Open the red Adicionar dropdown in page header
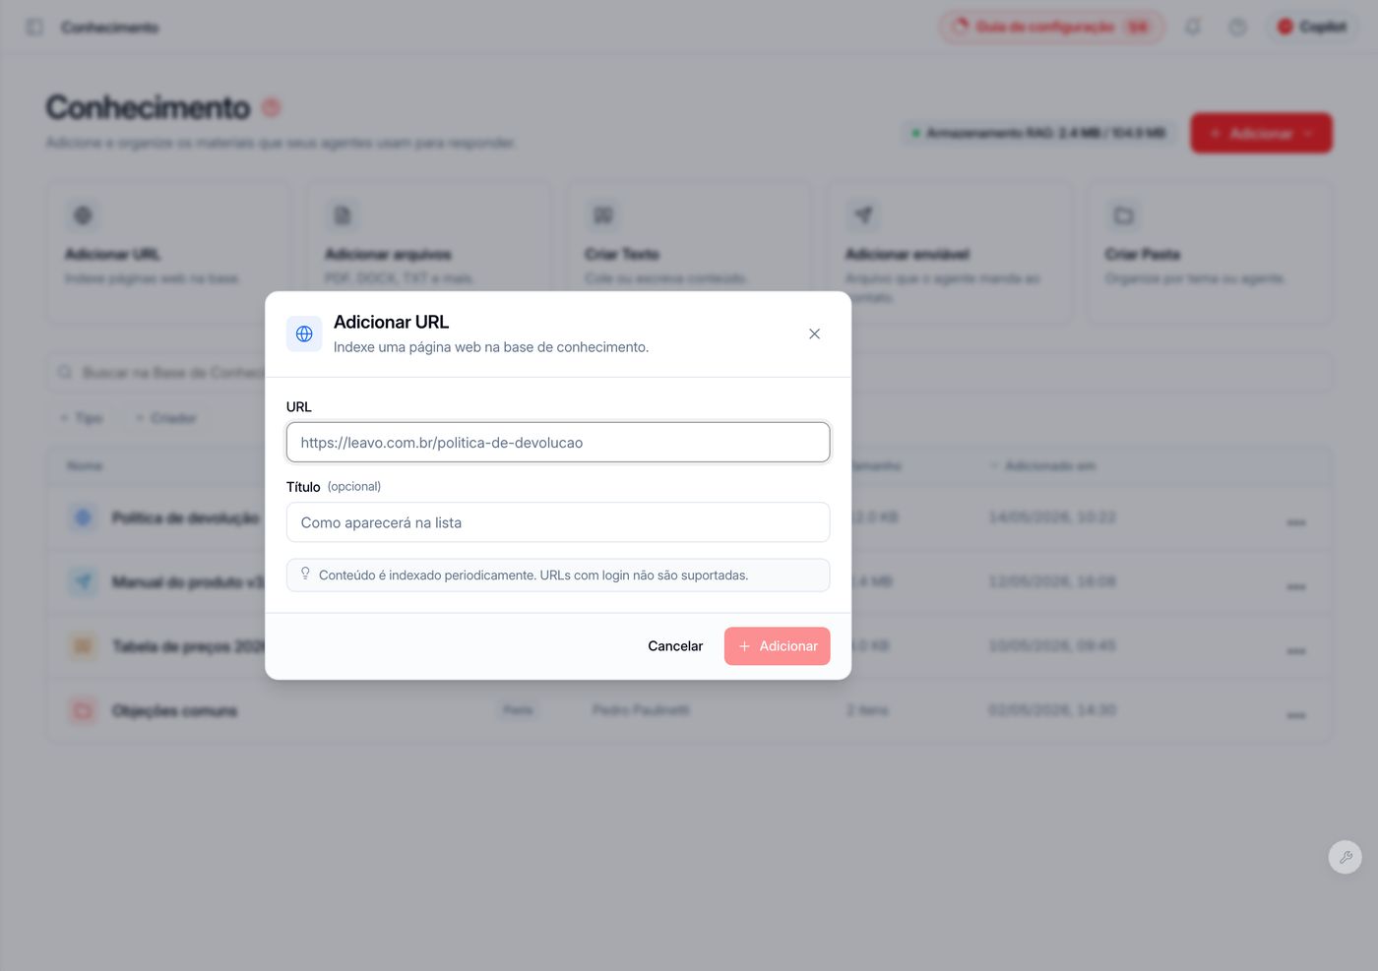Image resolution: width=1378 pixels, height=971 pixels. (1261, 133)
